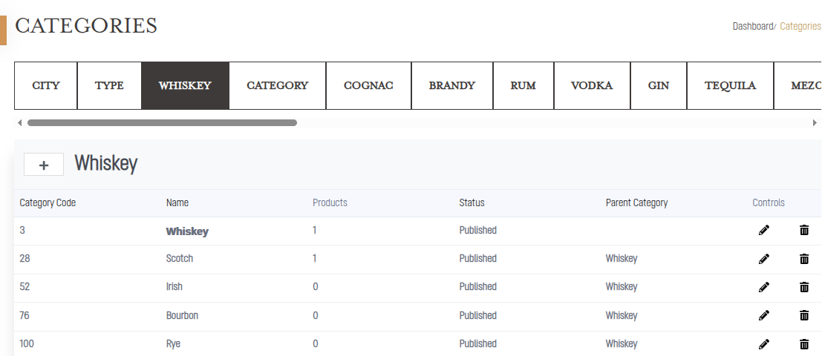Click the Name column header
Viewport: 822px width, 356px height.
click(177, 202)
